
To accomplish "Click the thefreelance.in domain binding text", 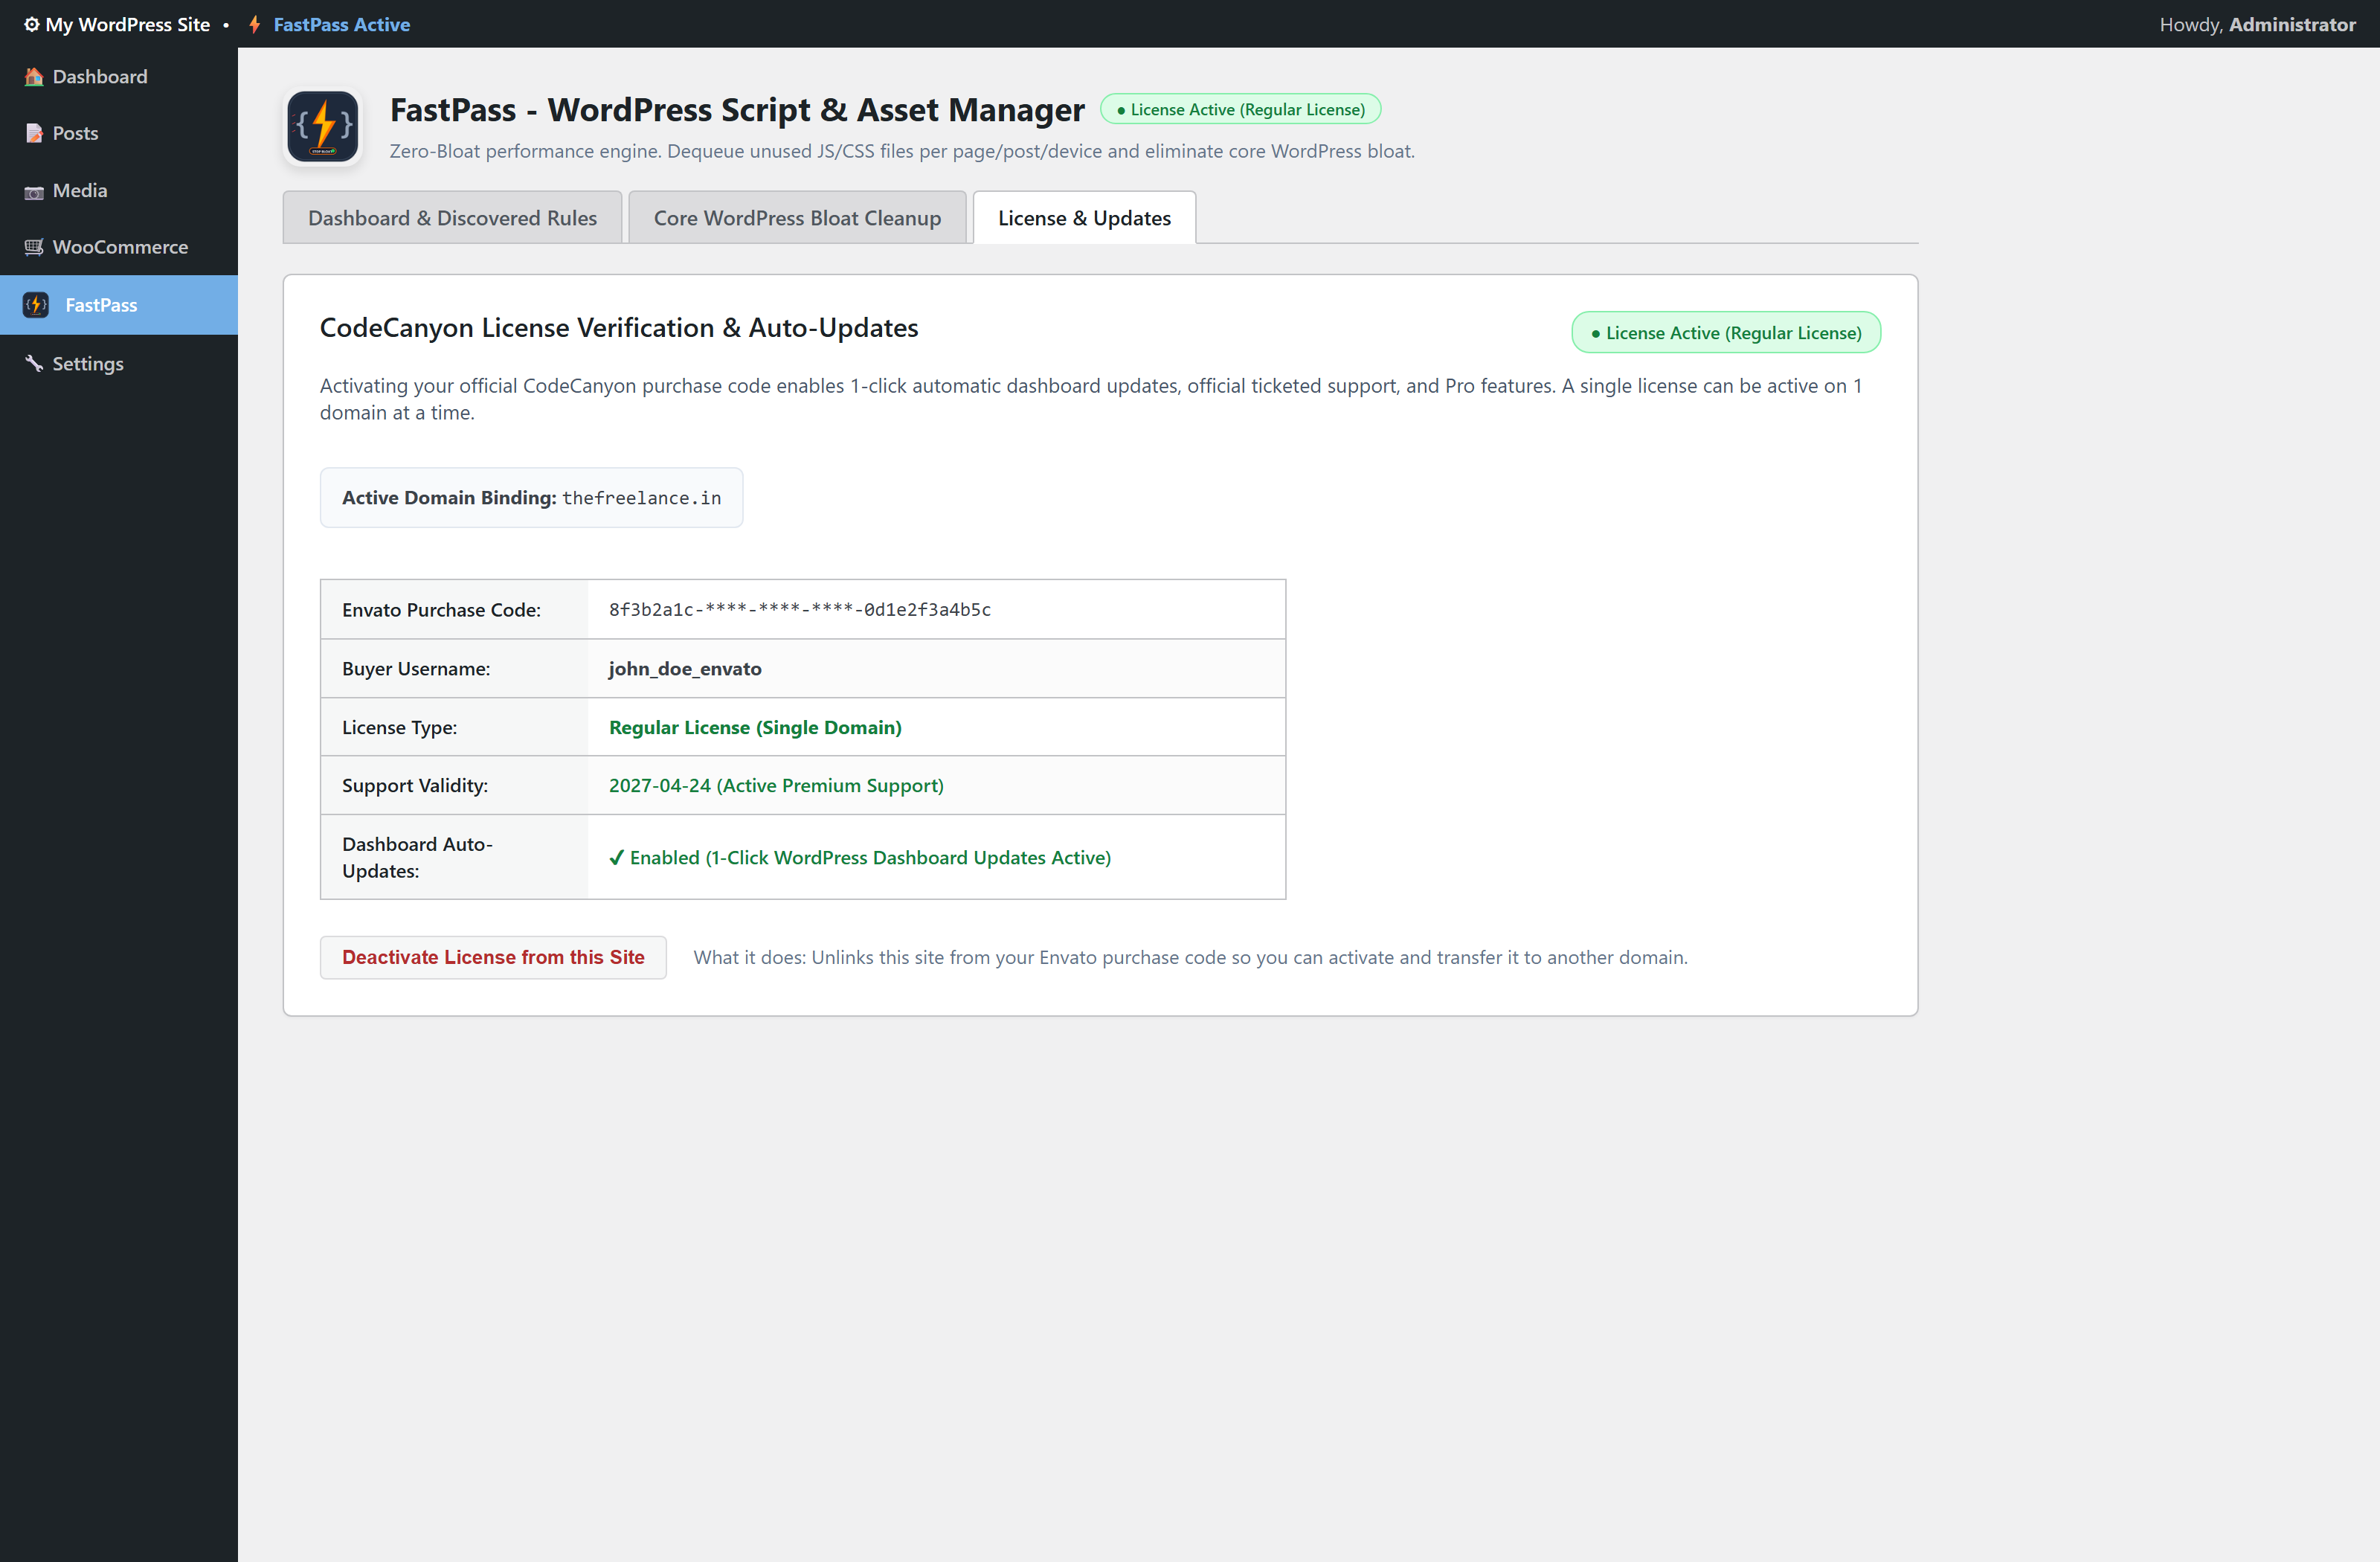I will (641, 498).
